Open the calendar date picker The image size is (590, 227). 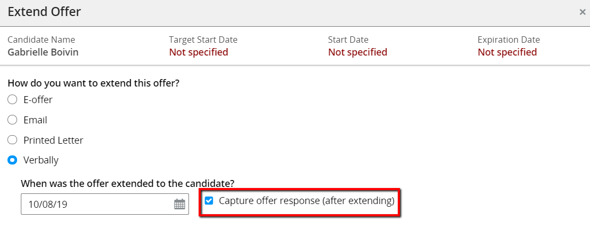[179, 204]
